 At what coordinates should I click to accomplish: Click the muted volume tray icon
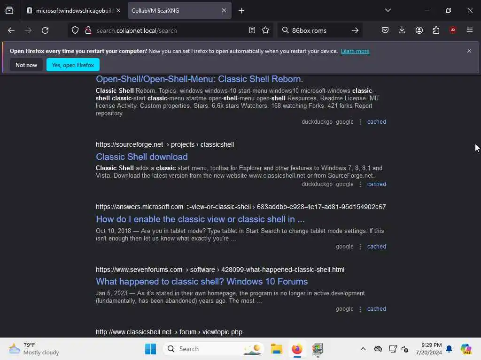[405, 349]
